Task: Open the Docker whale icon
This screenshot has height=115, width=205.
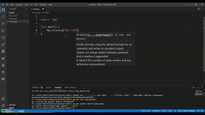Action: point(3,58)
